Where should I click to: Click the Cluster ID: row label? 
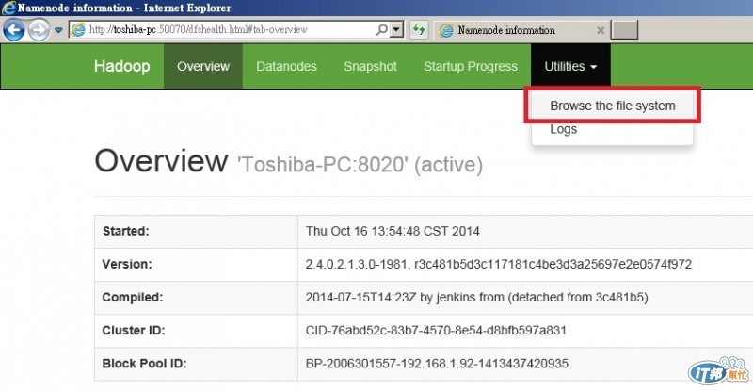point(134,331)
